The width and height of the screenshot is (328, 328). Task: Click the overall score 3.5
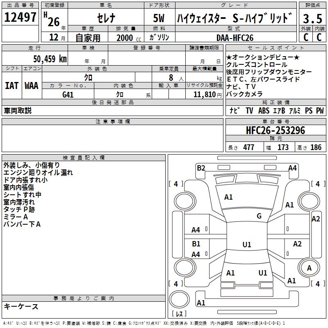[312, 19]
